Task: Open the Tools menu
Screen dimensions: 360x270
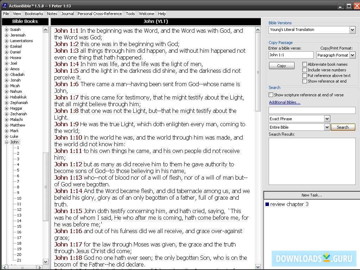Action: point(130,14)
